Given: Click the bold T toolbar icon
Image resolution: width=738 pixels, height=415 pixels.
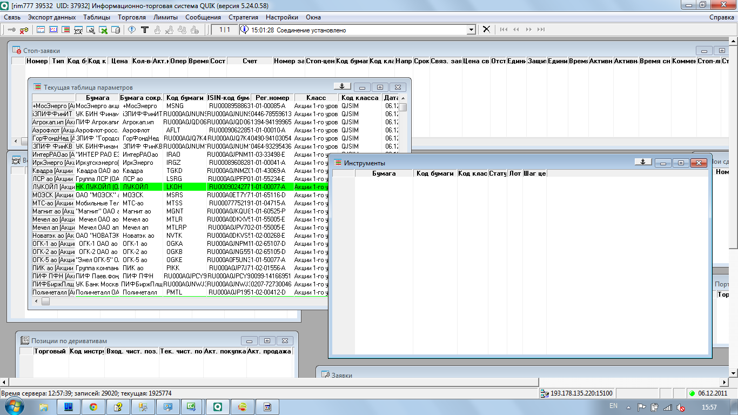Looking at the screenshot, I should tap(144, 30).
